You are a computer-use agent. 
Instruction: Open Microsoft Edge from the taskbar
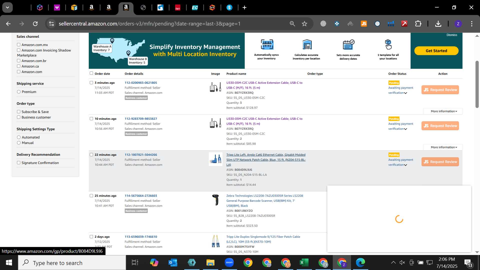click(360, 263)
